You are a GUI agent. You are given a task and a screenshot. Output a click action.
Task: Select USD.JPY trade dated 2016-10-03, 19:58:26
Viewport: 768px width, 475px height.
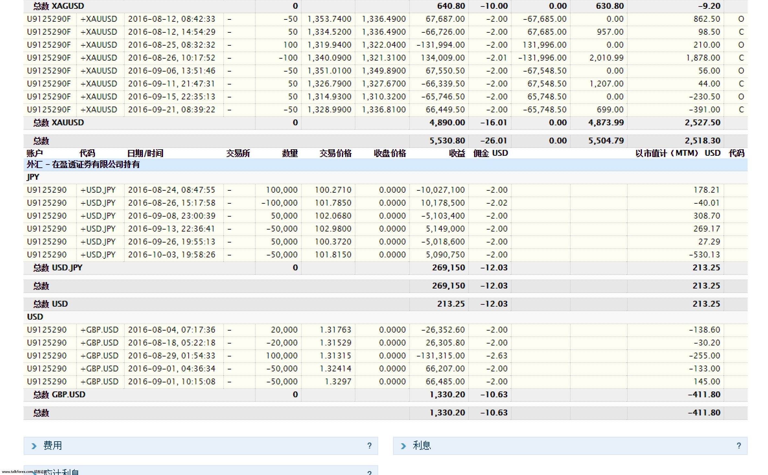(x=385, y=255)
